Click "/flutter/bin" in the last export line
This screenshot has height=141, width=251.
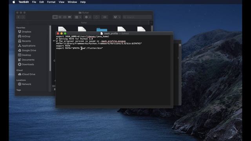tap(94, 48)
